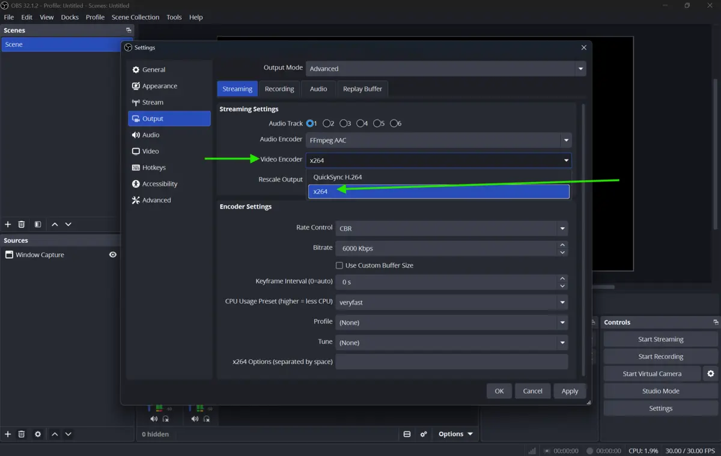Open CPU Usage Preset dropdown

[x=451, y=302]
